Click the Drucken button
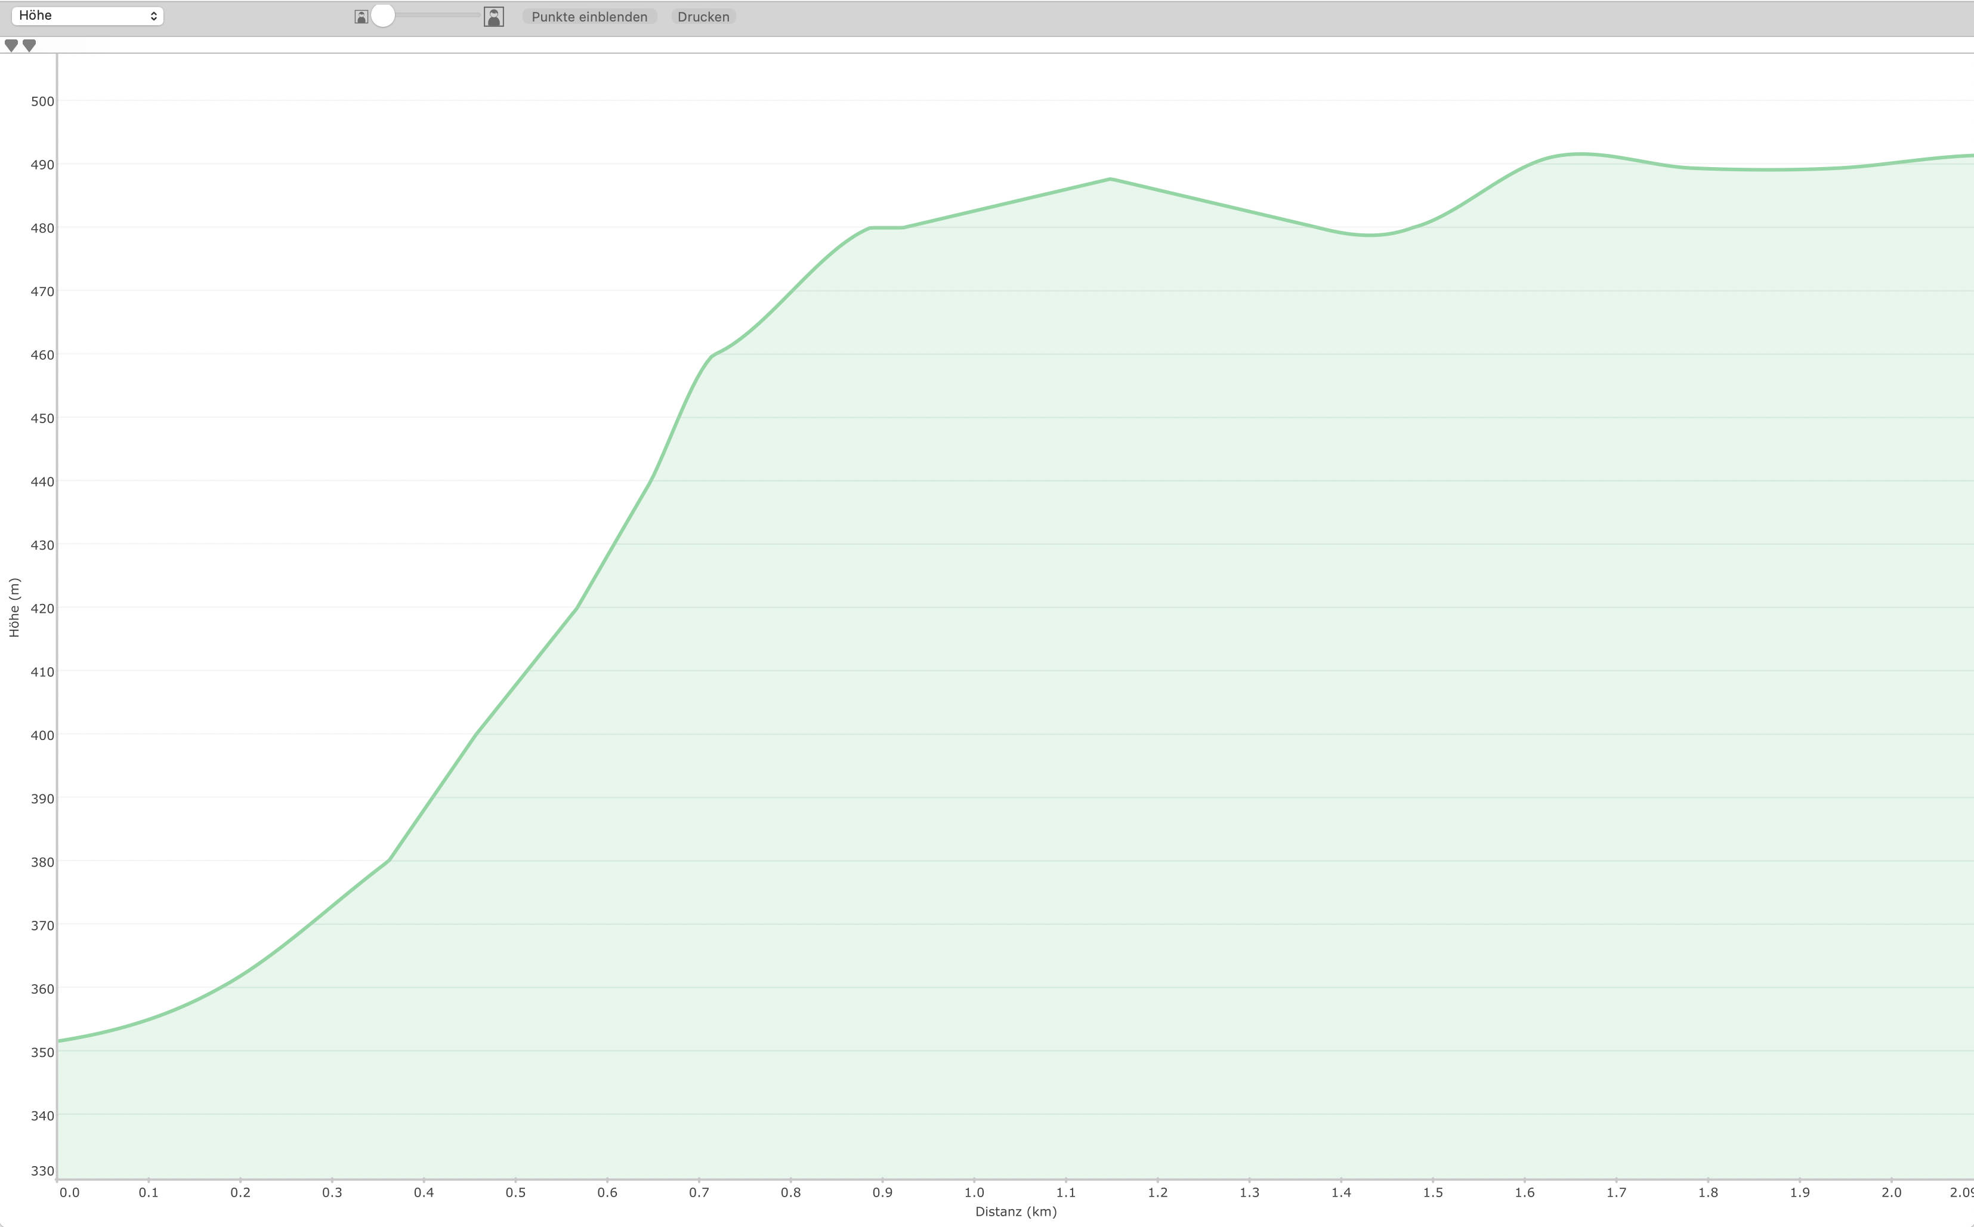The height and width of the screenshot is (1227, 1974). 703,17
